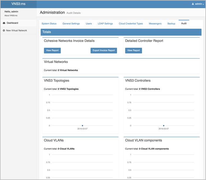Viewport: 206px width, 180px height.
Task: Switch to General Settings tab
Action: [x=71, y=23]
